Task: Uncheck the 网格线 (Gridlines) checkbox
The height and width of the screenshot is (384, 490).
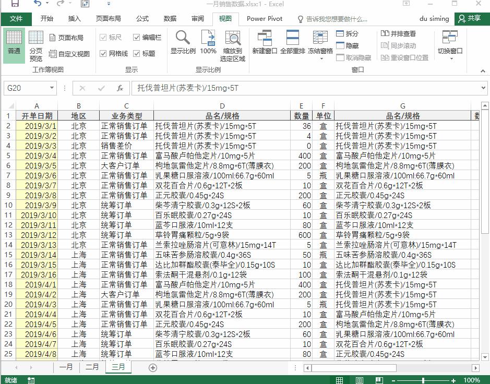Action: point(104,53)
